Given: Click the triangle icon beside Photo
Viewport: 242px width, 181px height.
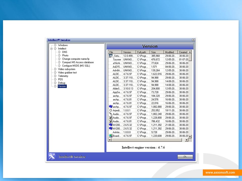Looking at the screenshot, I should pos(59,55).
